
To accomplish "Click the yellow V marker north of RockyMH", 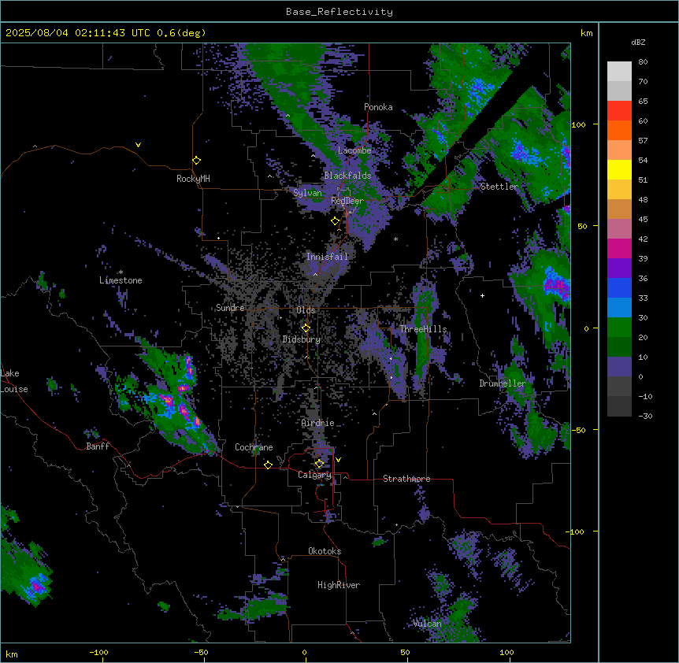I will pyautogui.click(x=138, y=145).
